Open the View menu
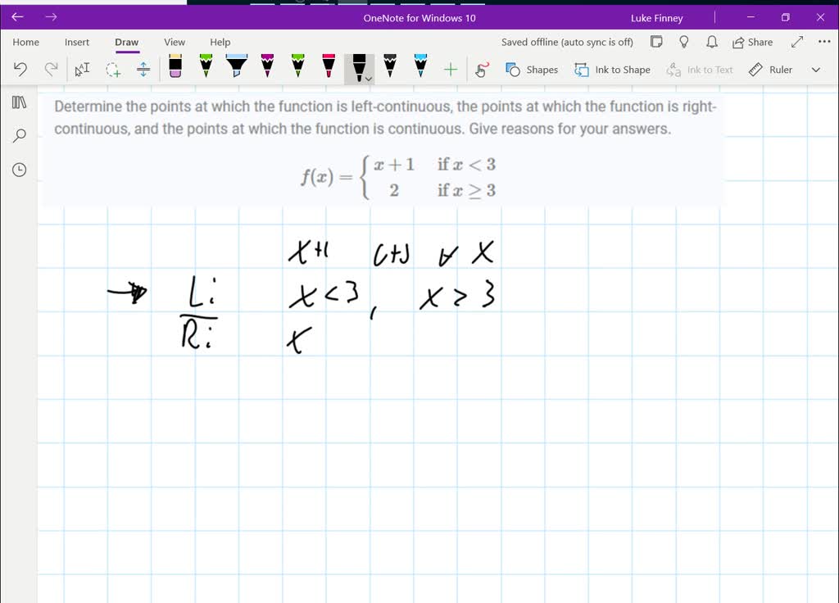The width and height of the screenshot is (839, 603). [175, 42]
